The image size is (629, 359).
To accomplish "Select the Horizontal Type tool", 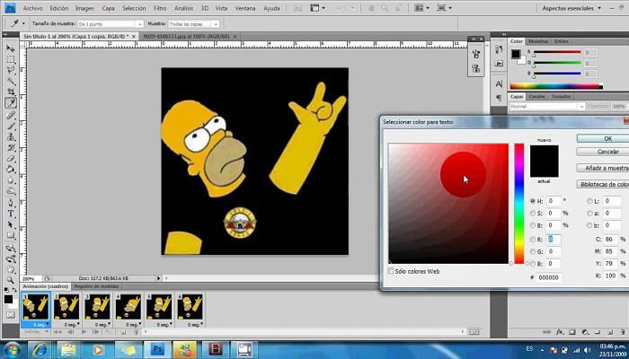I will (x=11, y=214).
